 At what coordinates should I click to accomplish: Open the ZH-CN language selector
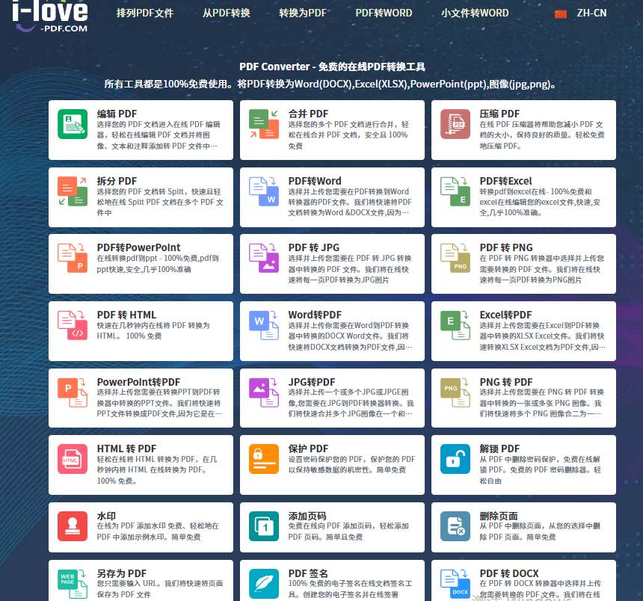[591, 13]
